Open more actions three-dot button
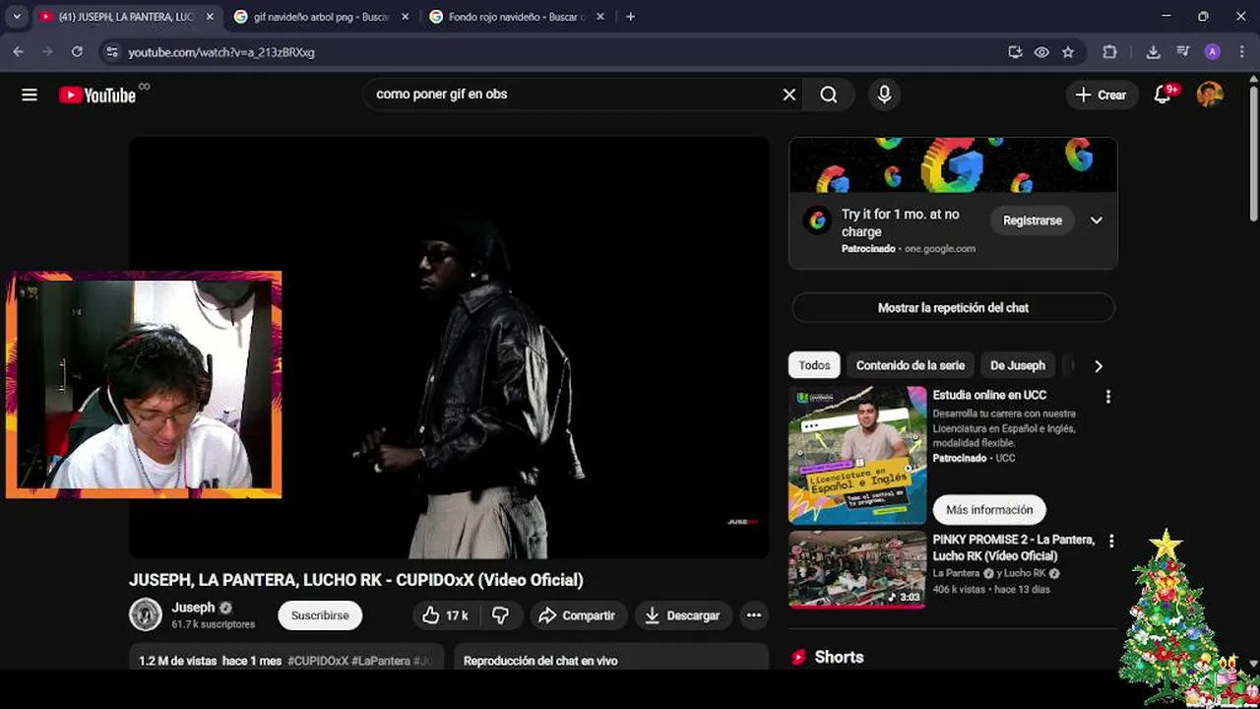1260x709 pixels. click(754, 615)
